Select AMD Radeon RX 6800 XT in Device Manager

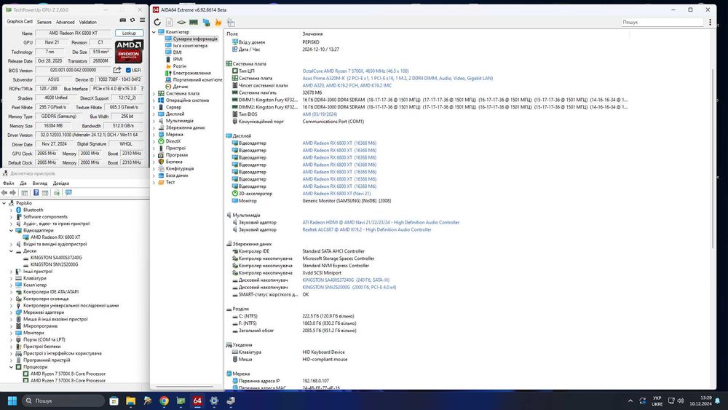(55, 237)
